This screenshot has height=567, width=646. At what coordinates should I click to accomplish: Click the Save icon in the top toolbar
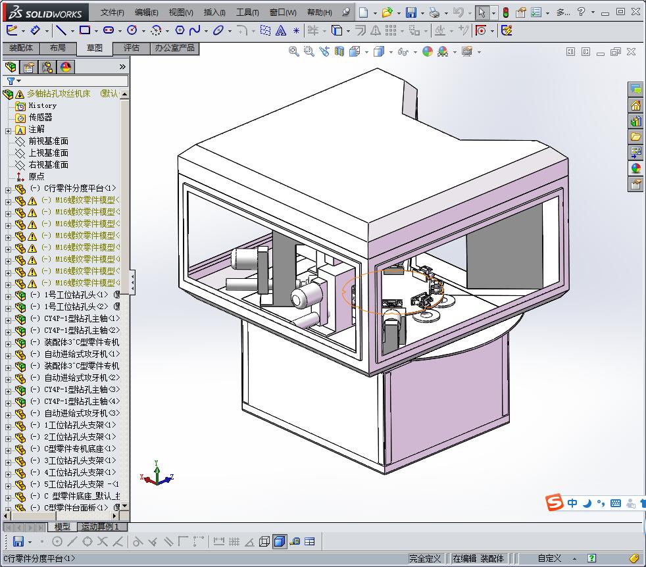pyautogui.click(x=410, y=12)
